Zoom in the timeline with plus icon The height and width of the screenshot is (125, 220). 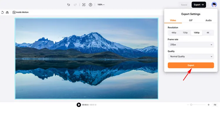pyautogui.click(x=209, y=105)
